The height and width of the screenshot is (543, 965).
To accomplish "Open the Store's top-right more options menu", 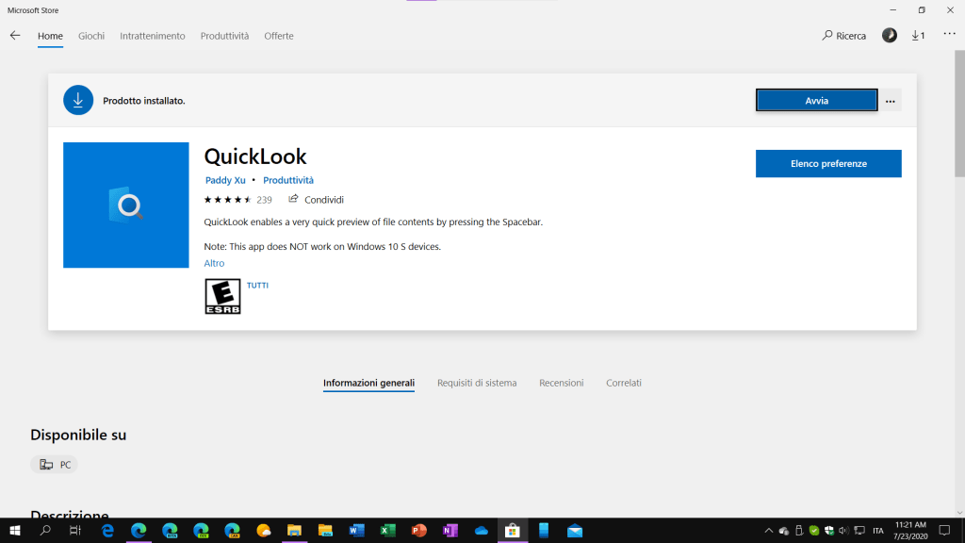I will (x=948, y=36).
